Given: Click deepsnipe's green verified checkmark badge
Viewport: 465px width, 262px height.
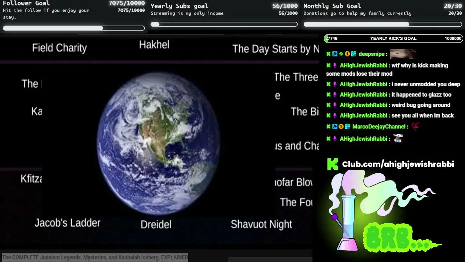Looking at the screenshot, I should tap(341, 54).
